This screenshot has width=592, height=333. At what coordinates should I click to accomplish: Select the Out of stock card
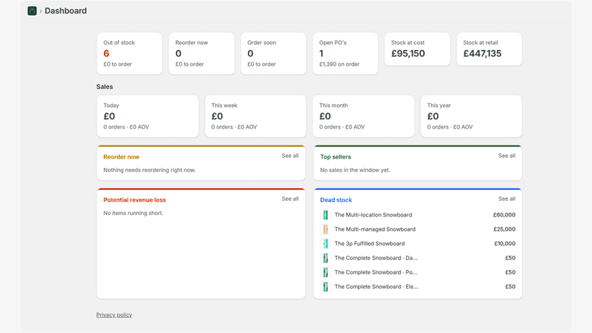click(129, 53)
